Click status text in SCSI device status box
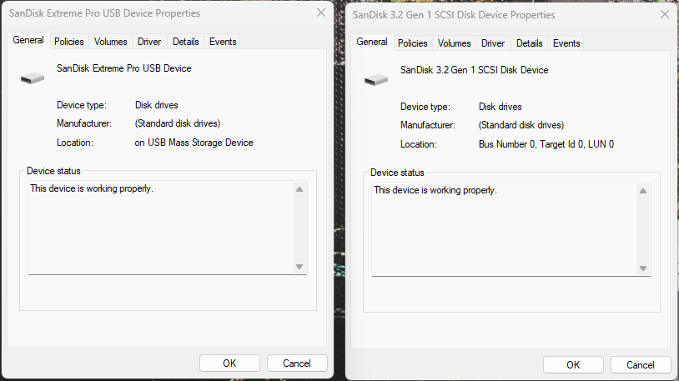This screenshot has width=679, height=381. tap(435, 190)
